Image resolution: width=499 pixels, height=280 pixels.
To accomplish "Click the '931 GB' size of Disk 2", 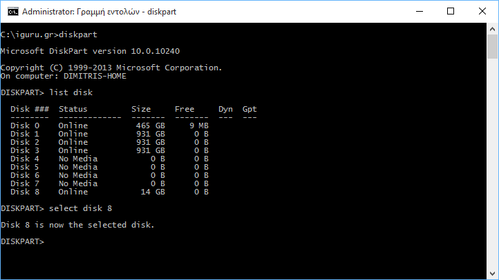I will pyautogui.click(x=151, y=142).
